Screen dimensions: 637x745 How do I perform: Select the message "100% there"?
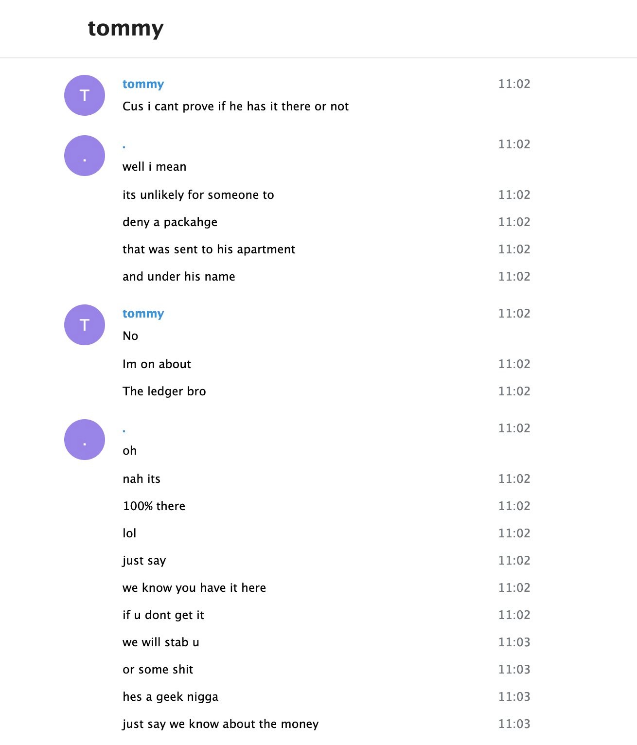(154, 506)
